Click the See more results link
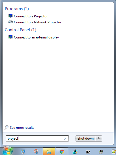This screenshot has width=116, height=155. click(22, 128)
